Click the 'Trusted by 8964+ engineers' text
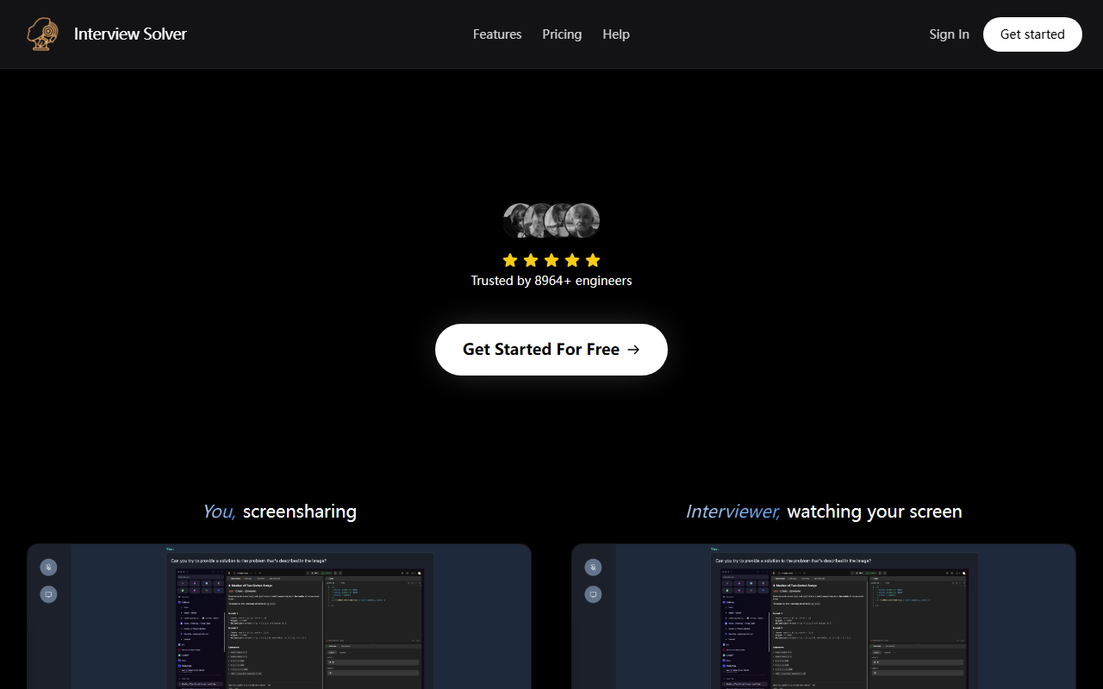The height and width of the screenshot is (689, 1103). pyautogui.click(x=551, y=281)
